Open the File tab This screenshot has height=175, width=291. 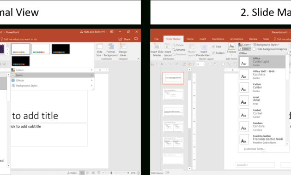click(x=157, y=39)
